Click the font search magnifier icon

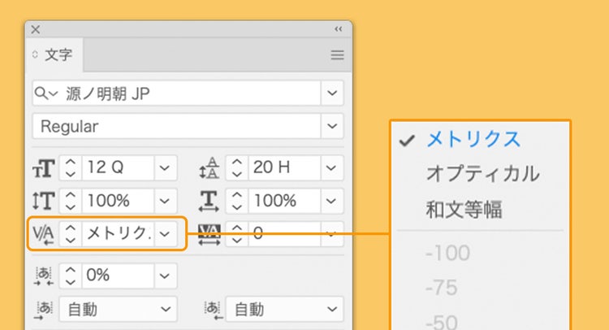point(41,93)
